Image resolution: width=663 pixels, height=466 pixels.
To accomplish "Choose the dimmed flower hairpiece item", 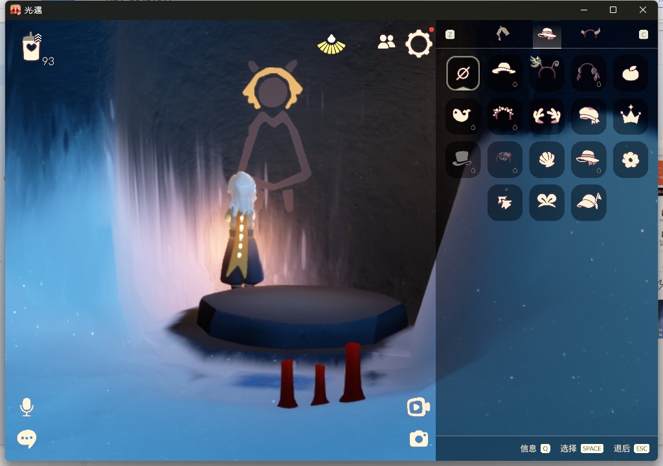I will tap(504, 159).
